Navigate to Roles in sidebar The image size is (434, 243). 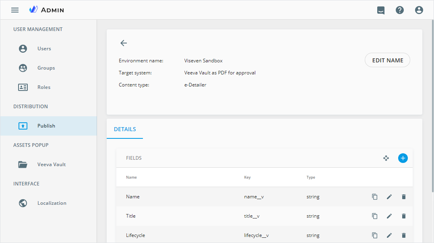(x=44, y=87)
